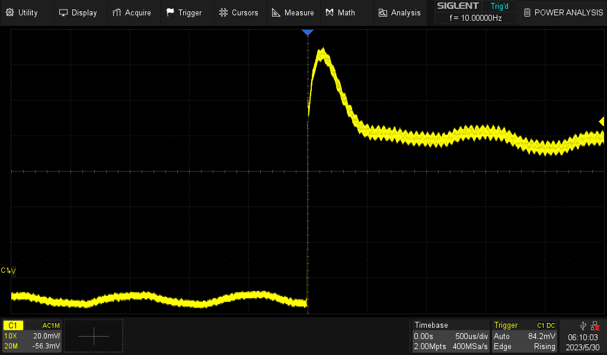Open the POWER ANALYSIS menu
Screen dimensions: 607x355
point(562,12)
